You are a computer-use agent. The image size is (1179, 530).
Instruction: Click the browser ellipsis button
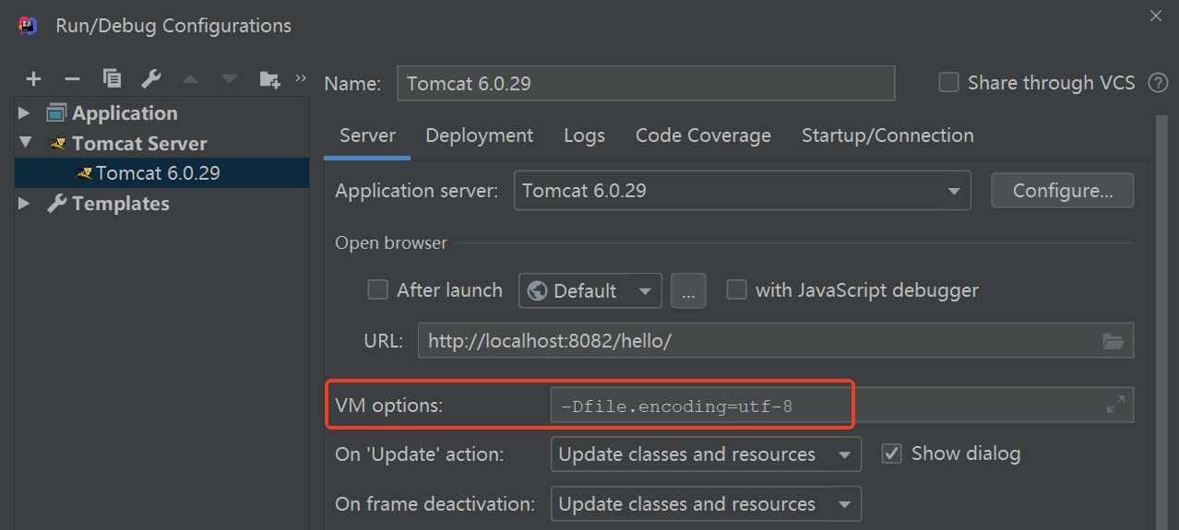click(x=688, y=291)
